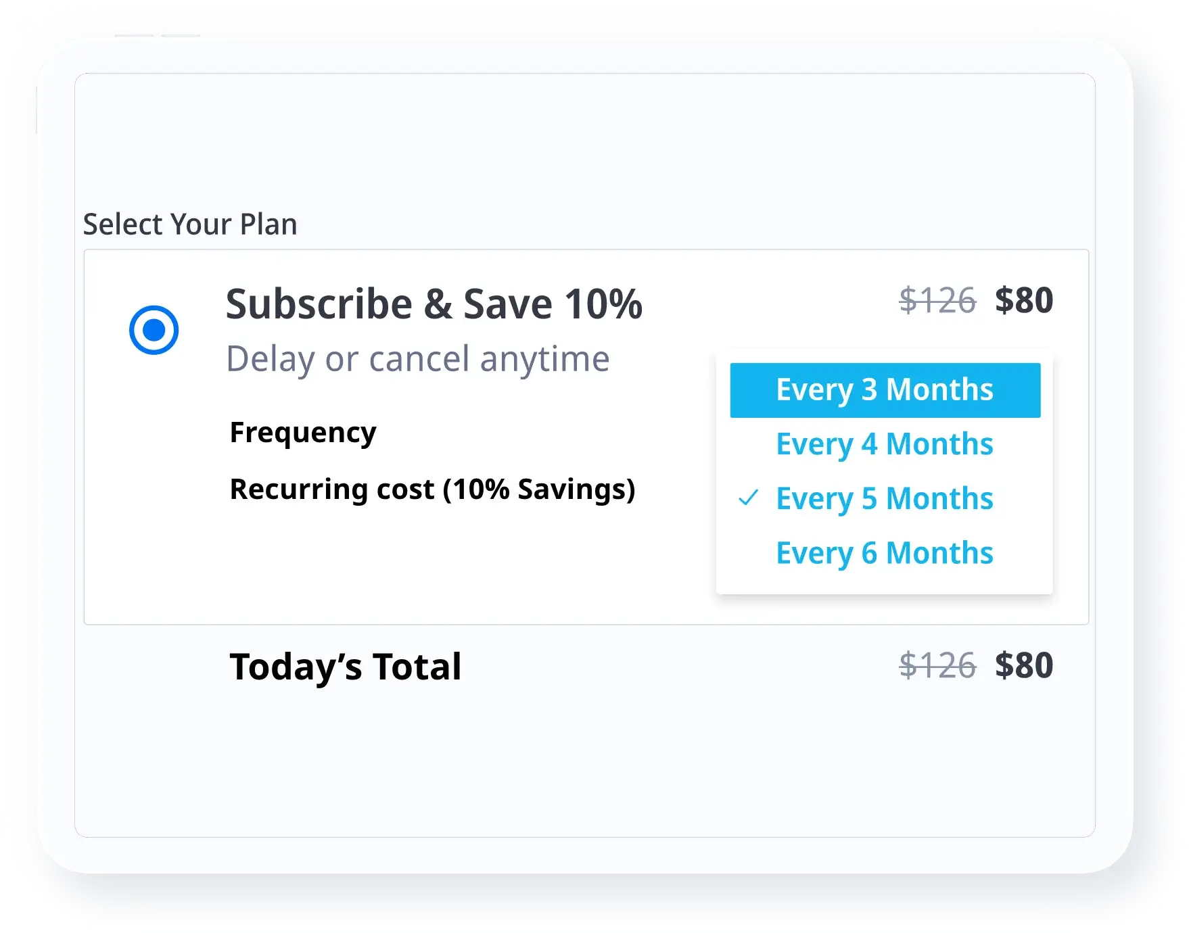The height and width of the screenshot is (933, 1189).
Task: Click the Delay or cancel anytime text
Action: (x=417, y=359)
